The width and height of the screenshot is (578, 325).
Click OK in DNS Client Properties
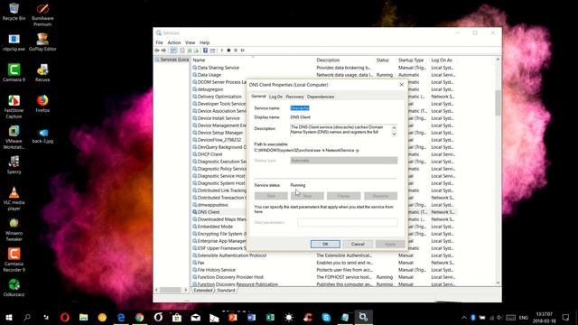tap(325, 244)
